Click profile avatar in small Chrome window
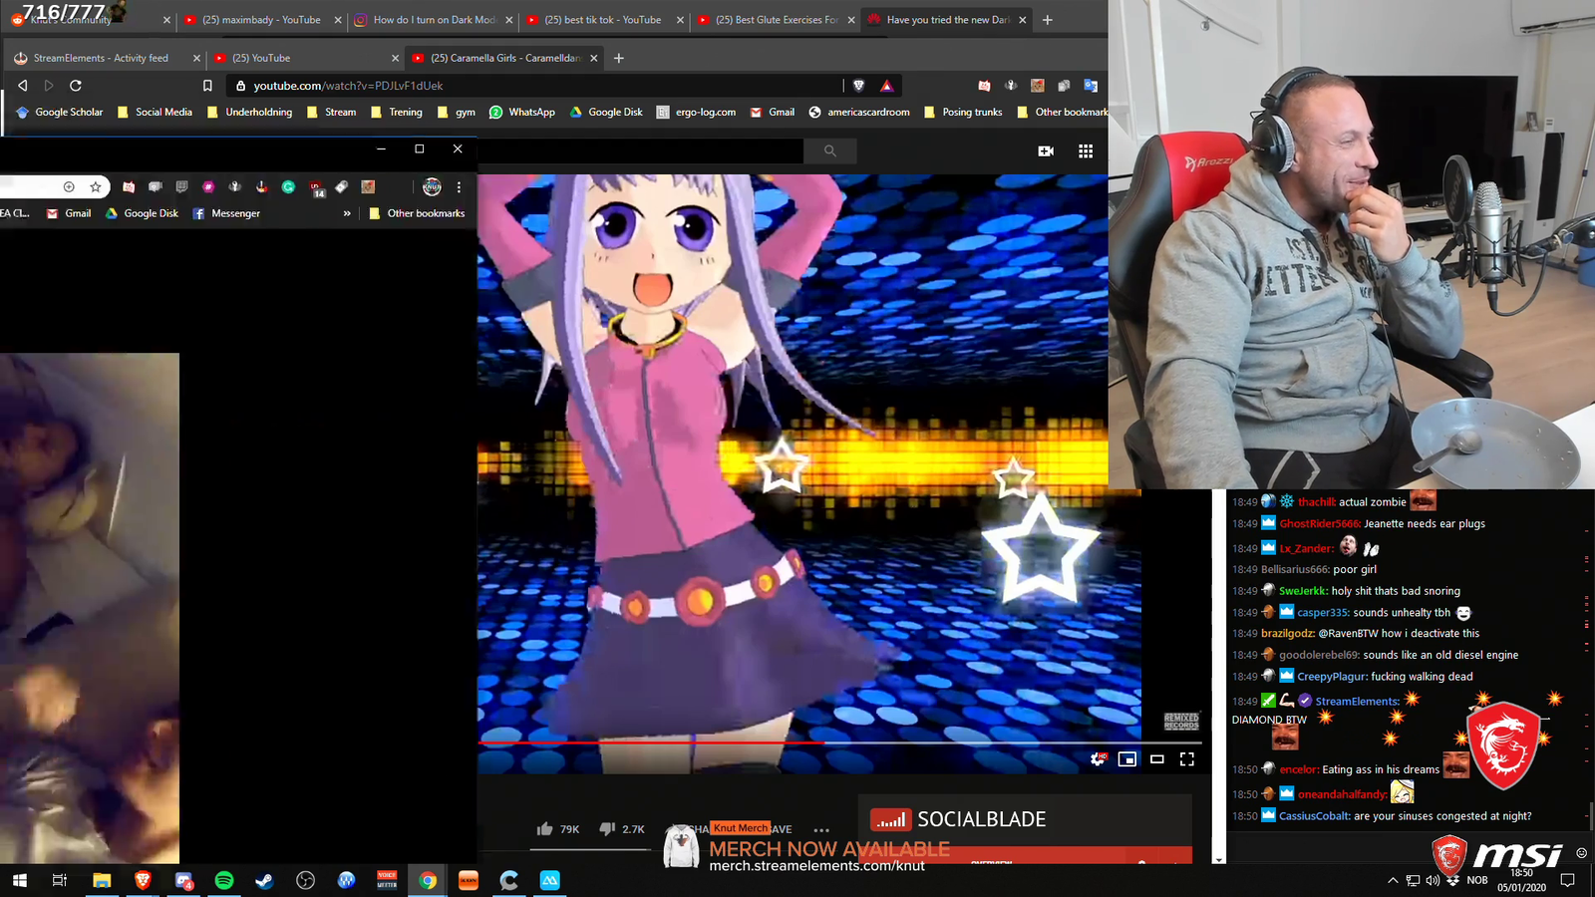This screenshot has width=1595, height=897. (432, 186)
